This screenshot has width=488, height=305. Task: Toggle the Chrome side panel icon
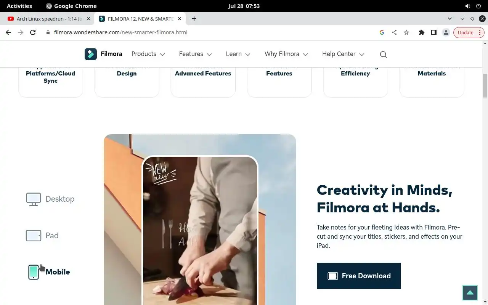coord(433,32)
